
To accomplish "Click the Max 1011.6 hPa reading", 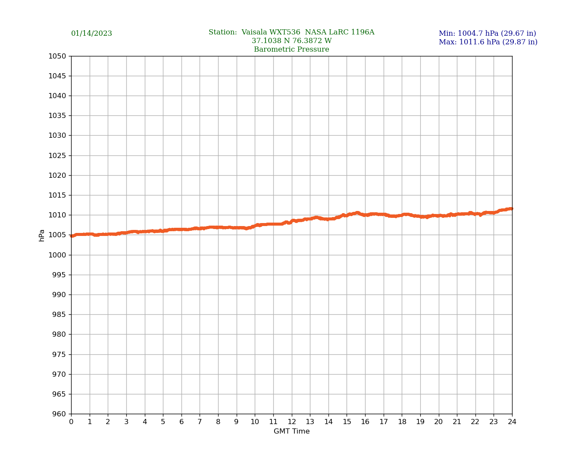I will (x=488, y=42).
